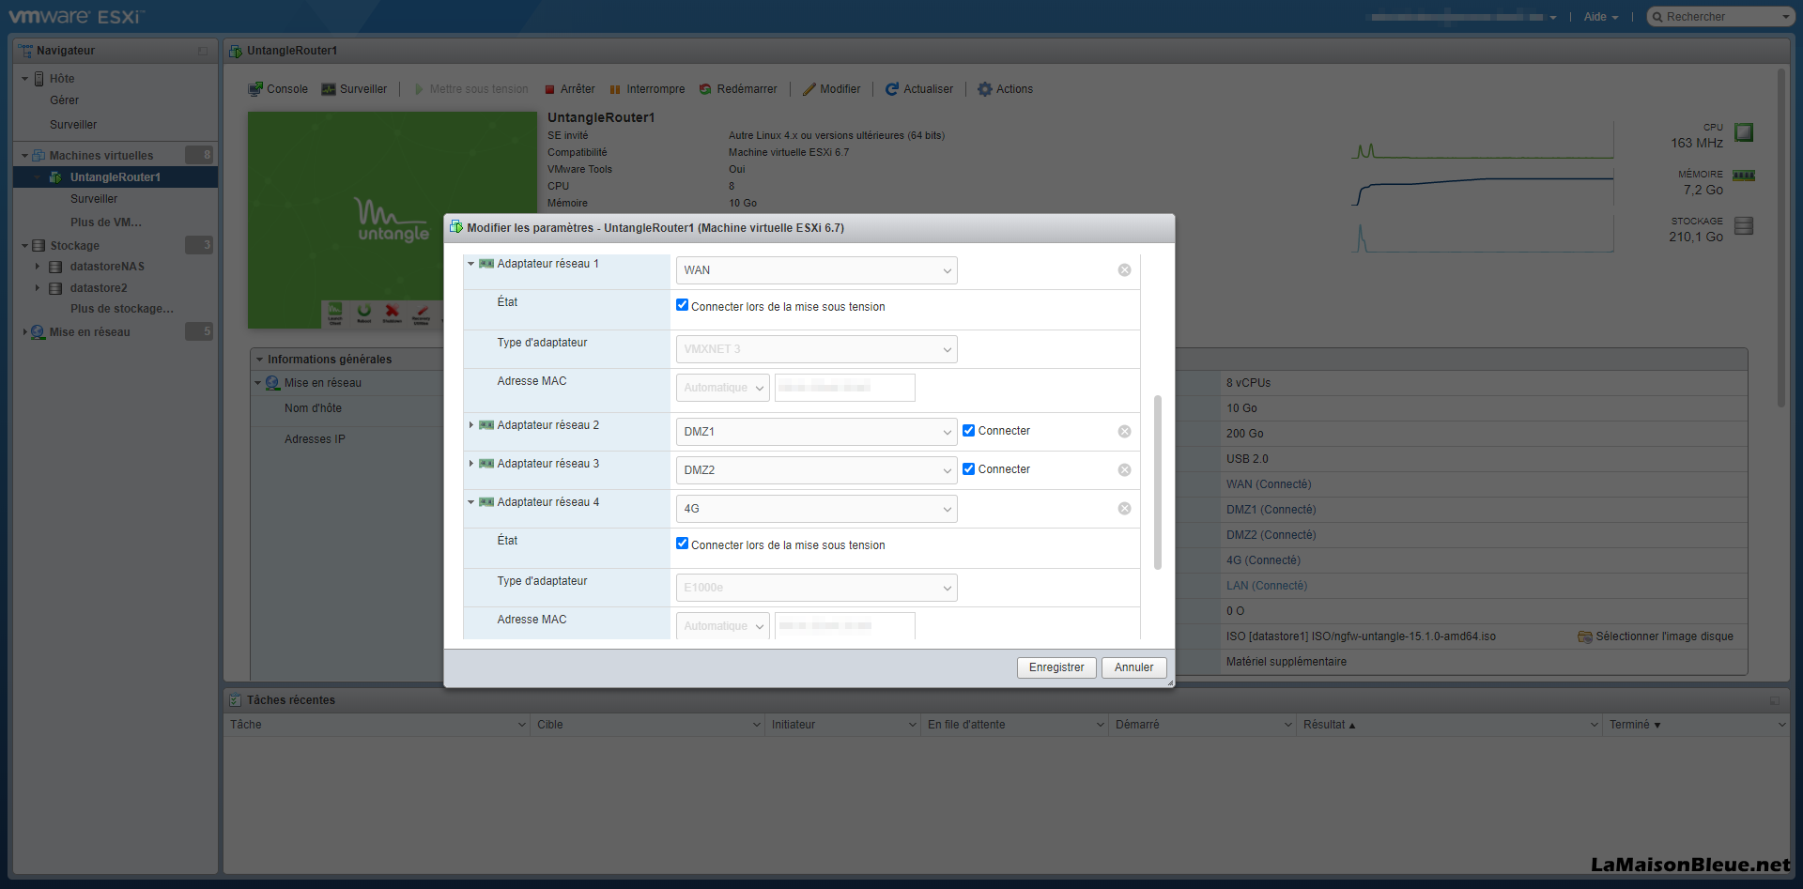Open adapter 1 MAC Automatique dropdown
Screen dimensions: 1803x889
722,388
